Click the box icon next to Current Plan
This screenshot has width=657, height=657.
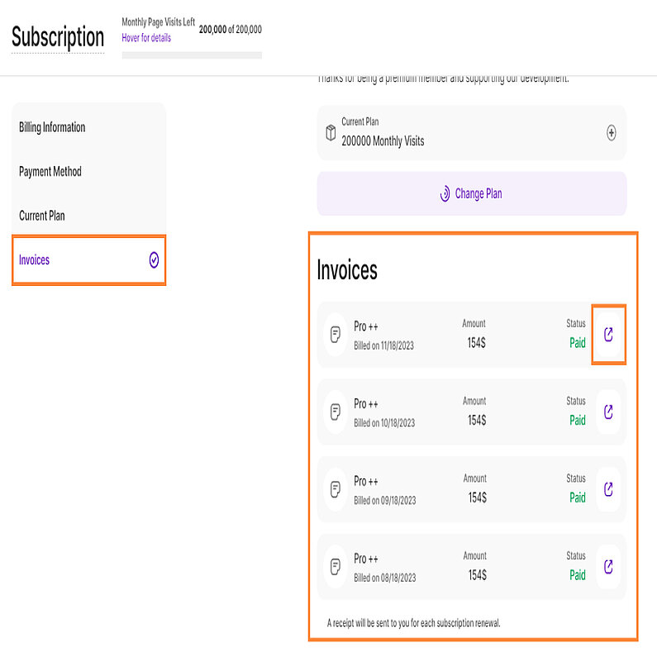point(330,132)
